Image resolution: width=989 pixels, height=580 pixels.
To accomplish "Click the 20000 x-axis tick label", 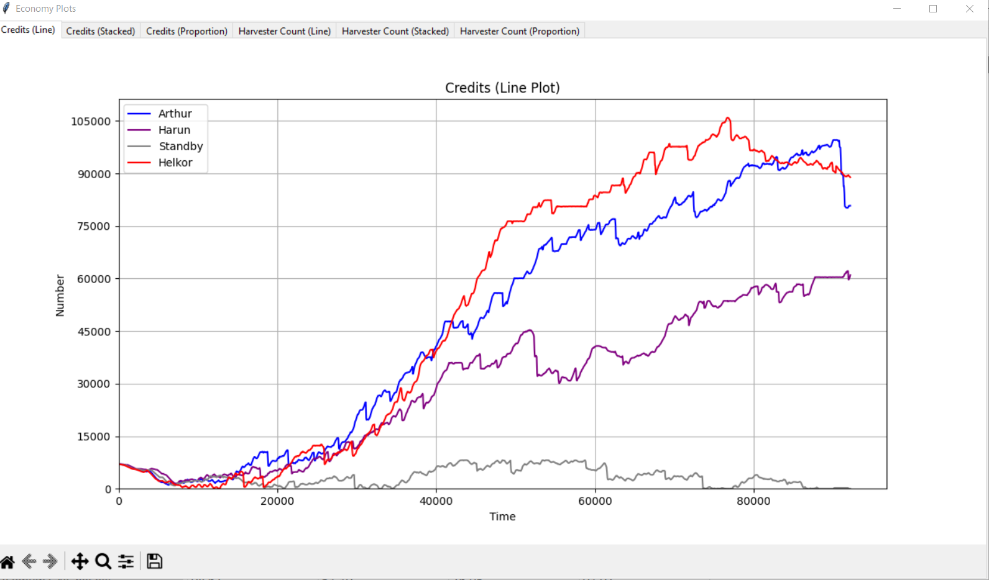I will (277, 501).
